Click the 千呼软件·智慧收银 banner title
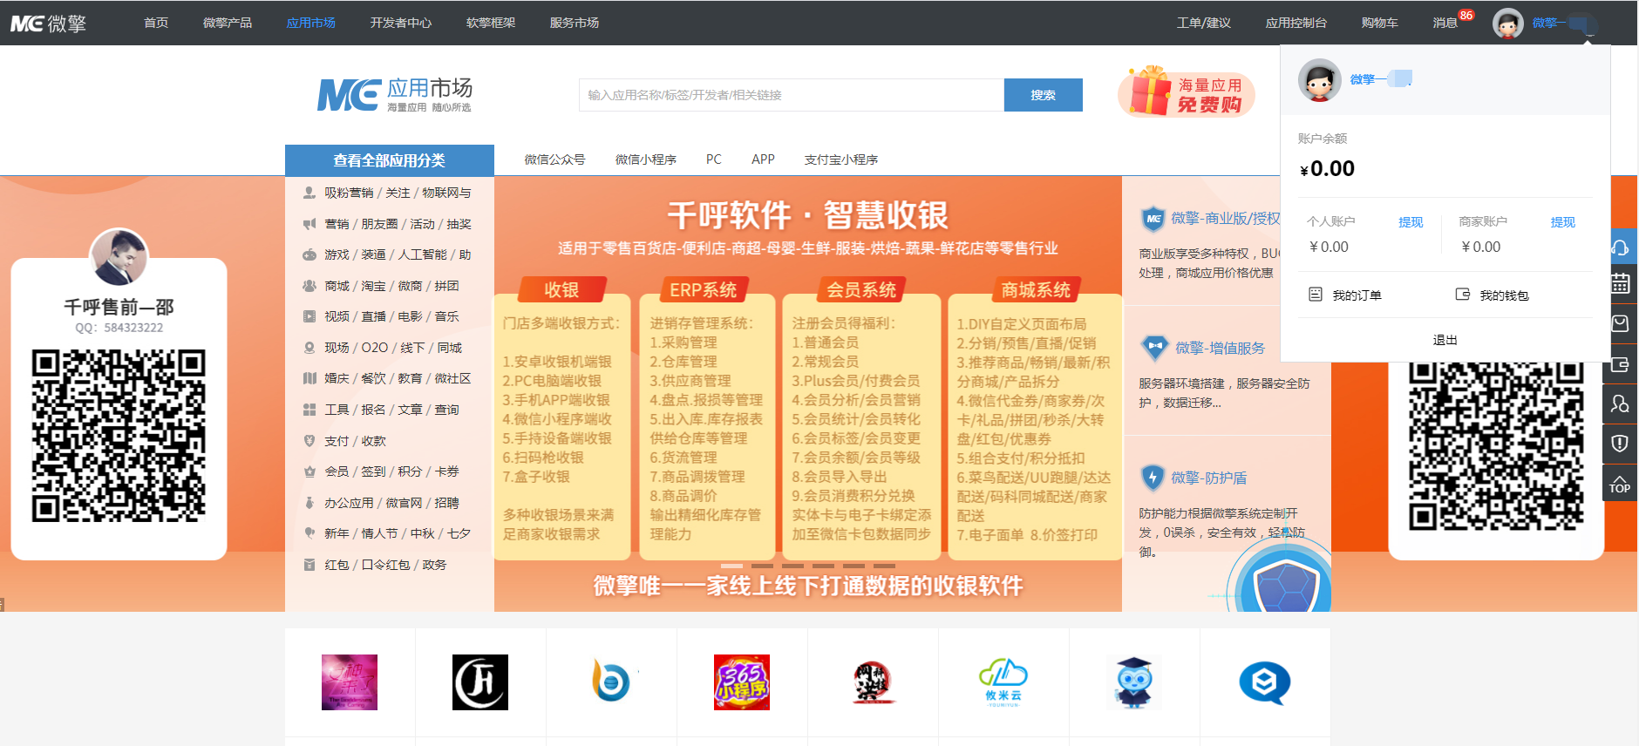Image resolution: width=1639 pixels, height=746 pixels. tap(807, 215)
